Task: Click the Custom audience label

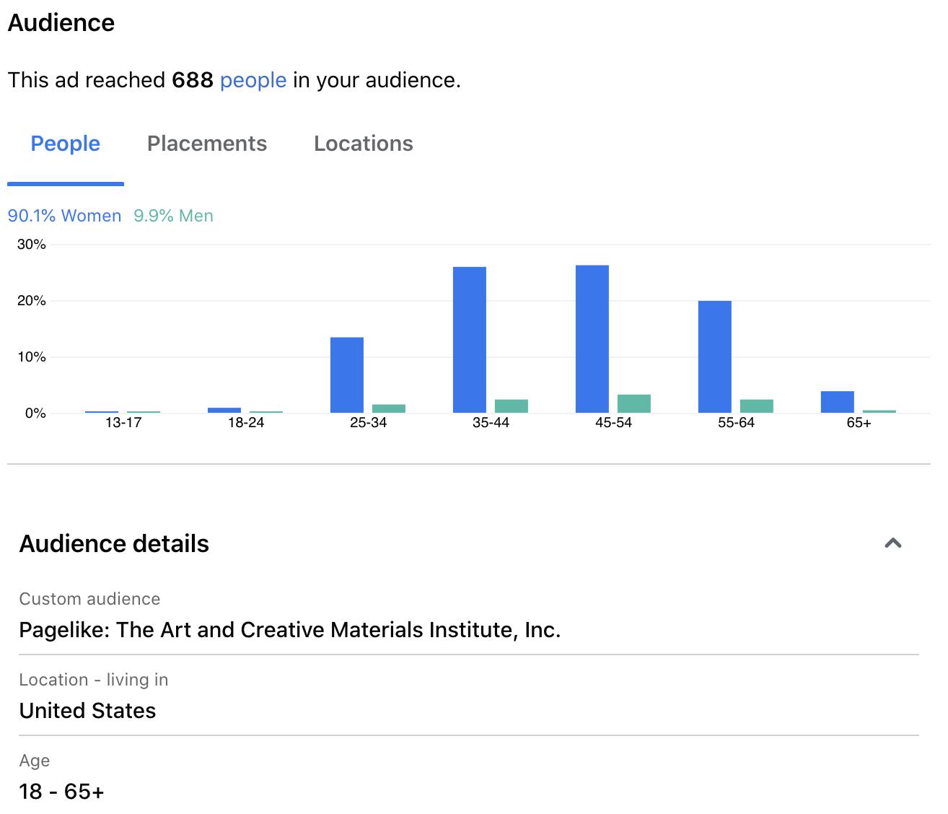Action: tap(89, 599)
